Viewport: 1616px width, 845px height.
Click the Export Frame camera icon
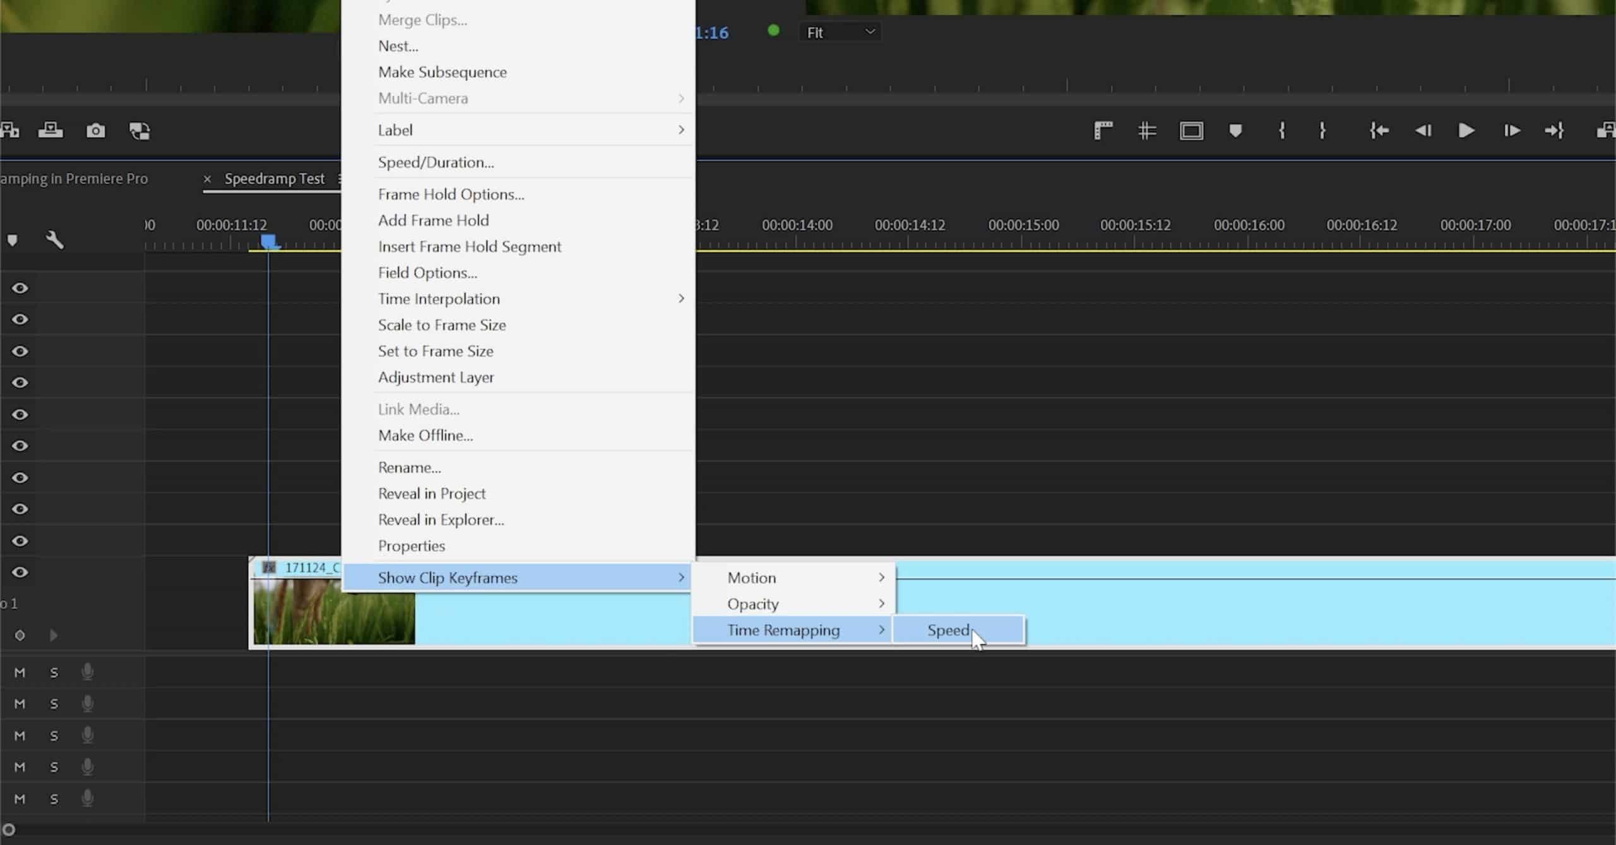96,131
